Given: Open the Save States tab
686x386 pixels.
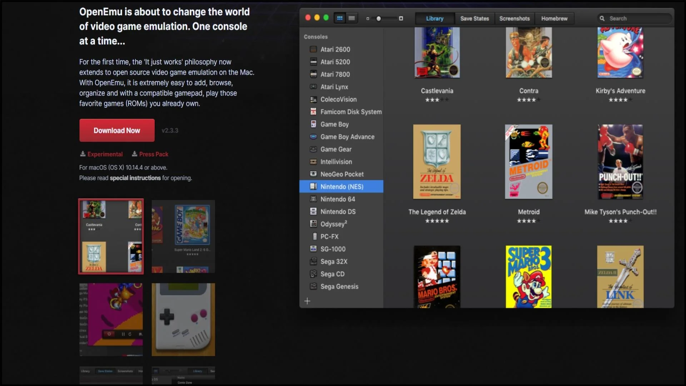Looking at the screenshot, I should [474, 19].
